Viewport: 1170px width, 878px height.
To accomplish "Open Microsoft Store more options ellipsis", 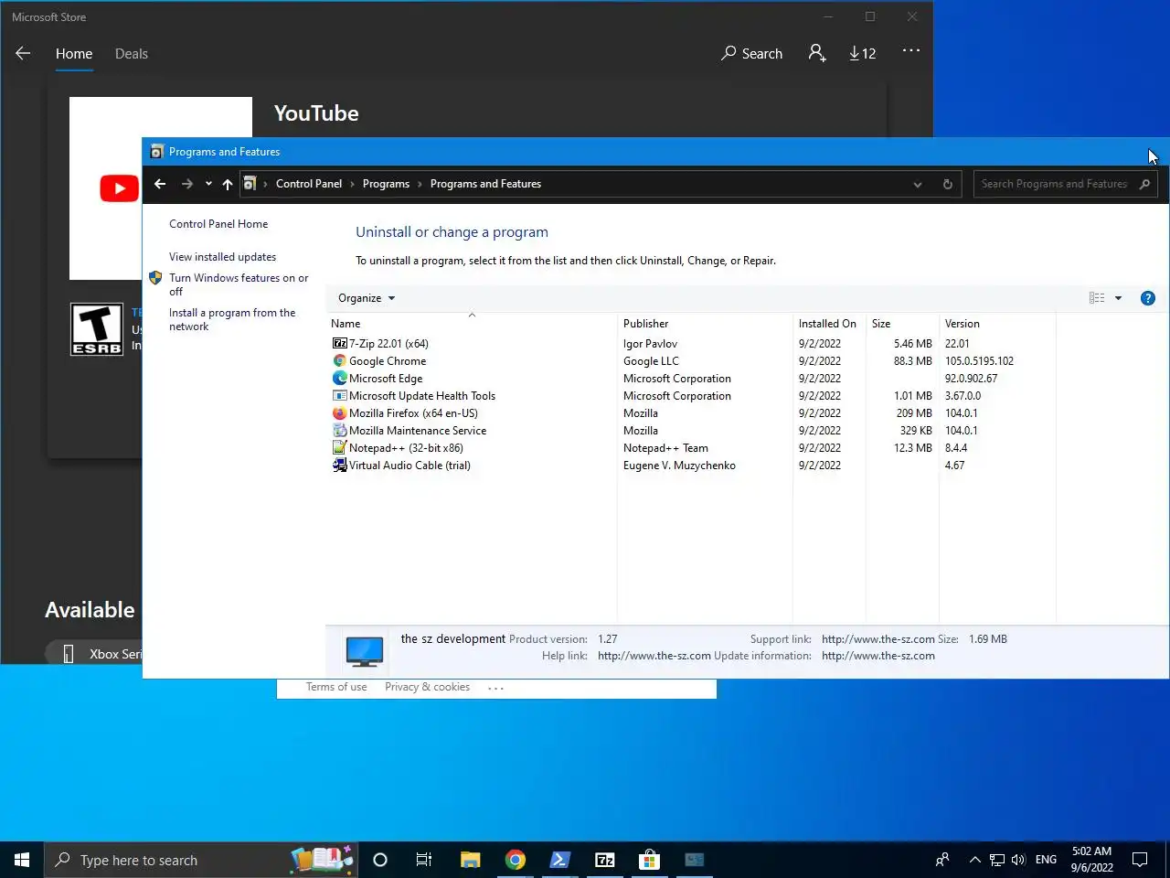I will pyautogui.click(x=911, y=51).
